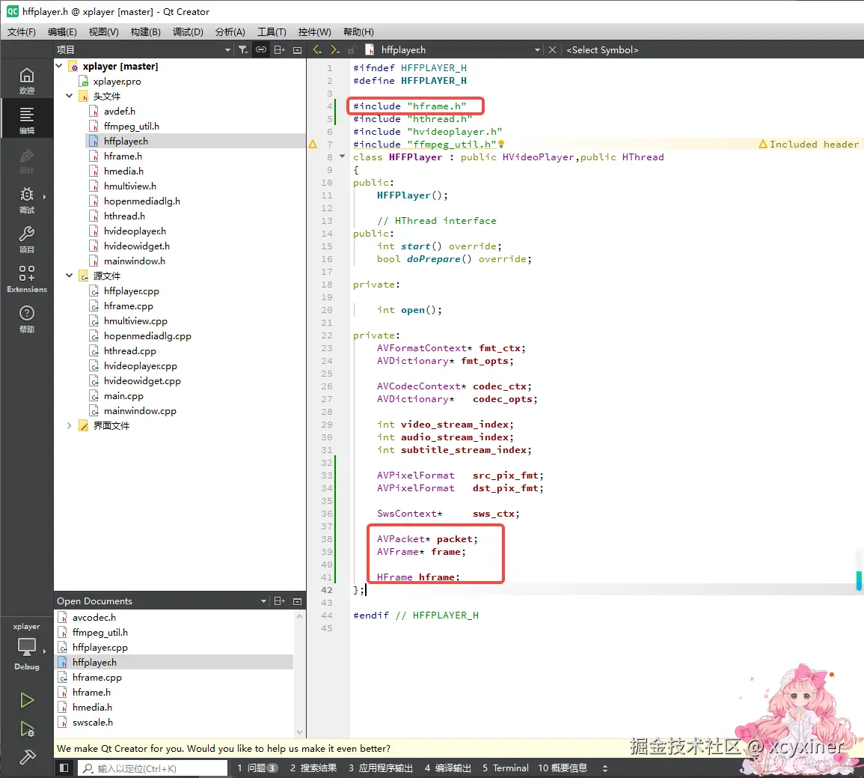Switch to the Debug (调试) mode in sidebar
The width and height of the screenshot is (864, 778).
tap(27, 199)
